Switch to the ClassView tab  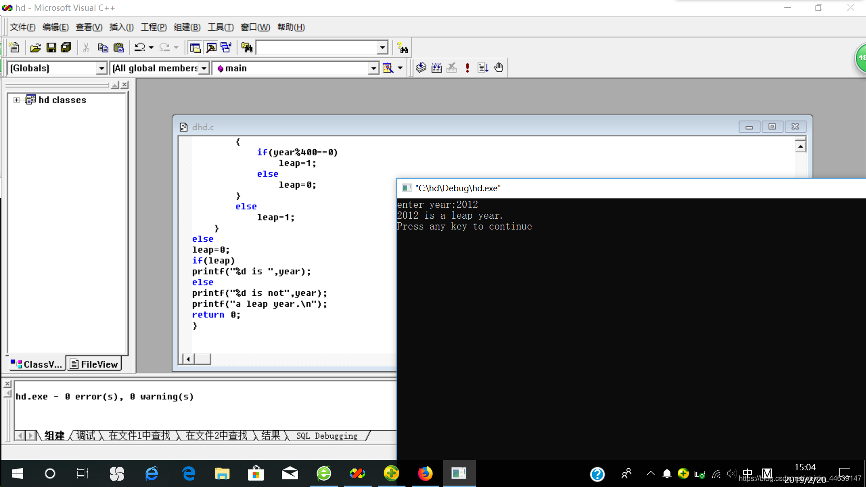pyautogui.click(x=37, y=364)
